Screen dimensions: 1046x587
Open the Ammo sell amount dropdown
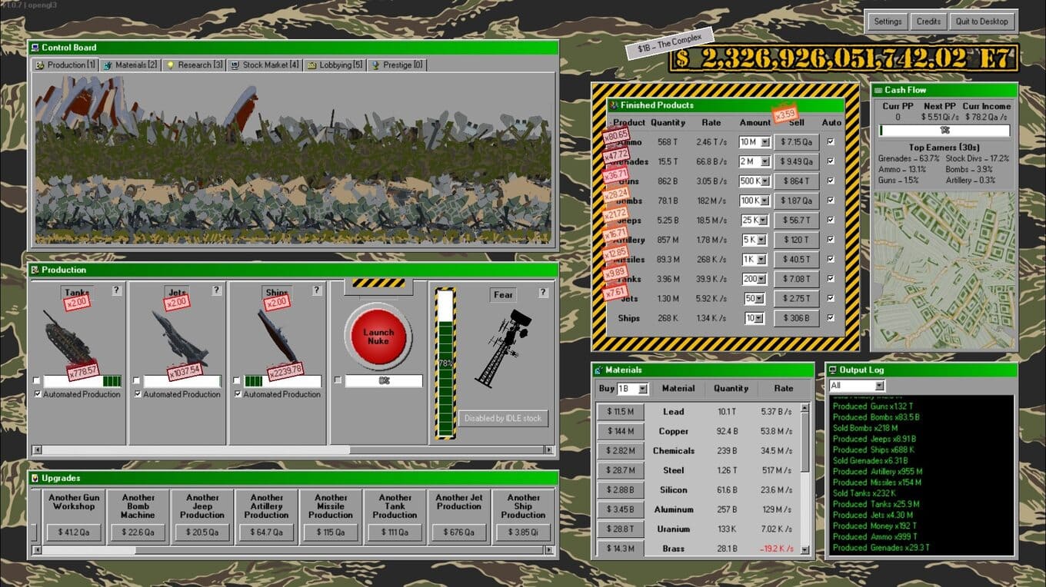(765, 142)
